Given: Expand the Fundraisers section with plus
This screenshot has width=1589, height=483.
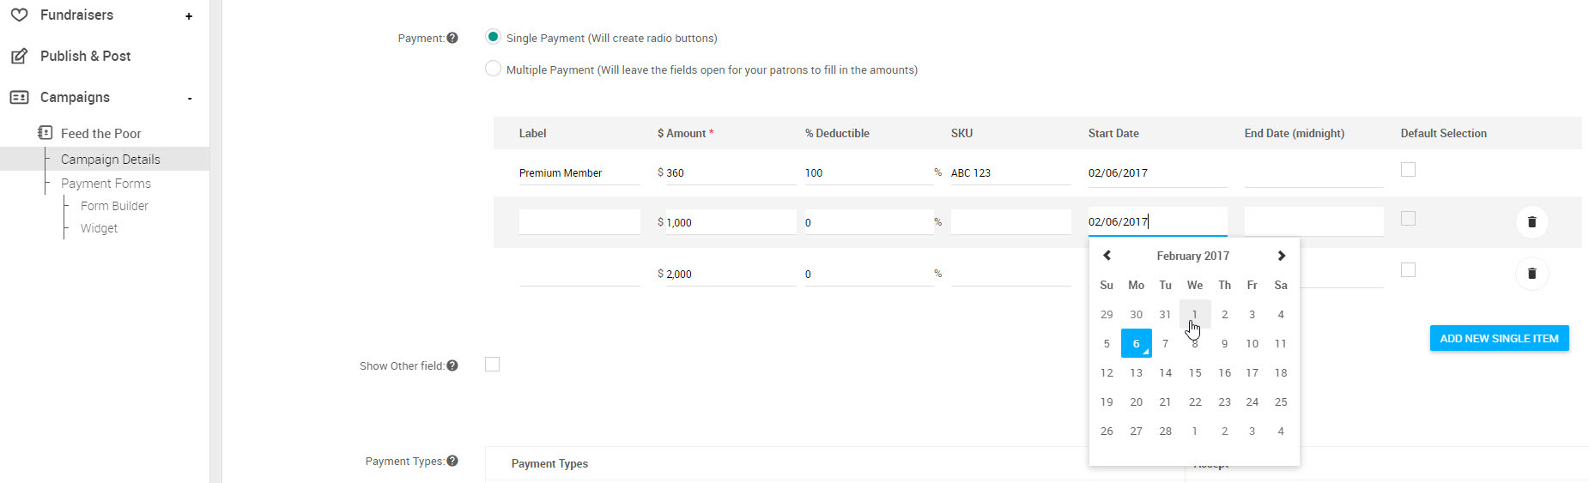Looking at the screenshot, I should (x=189, y=16).
